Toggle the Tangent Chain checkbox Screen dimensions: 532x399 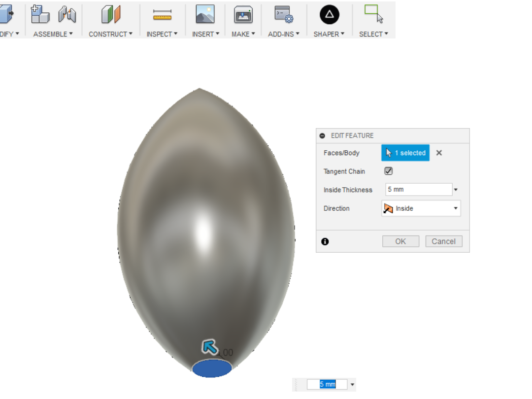pos(388,171)
